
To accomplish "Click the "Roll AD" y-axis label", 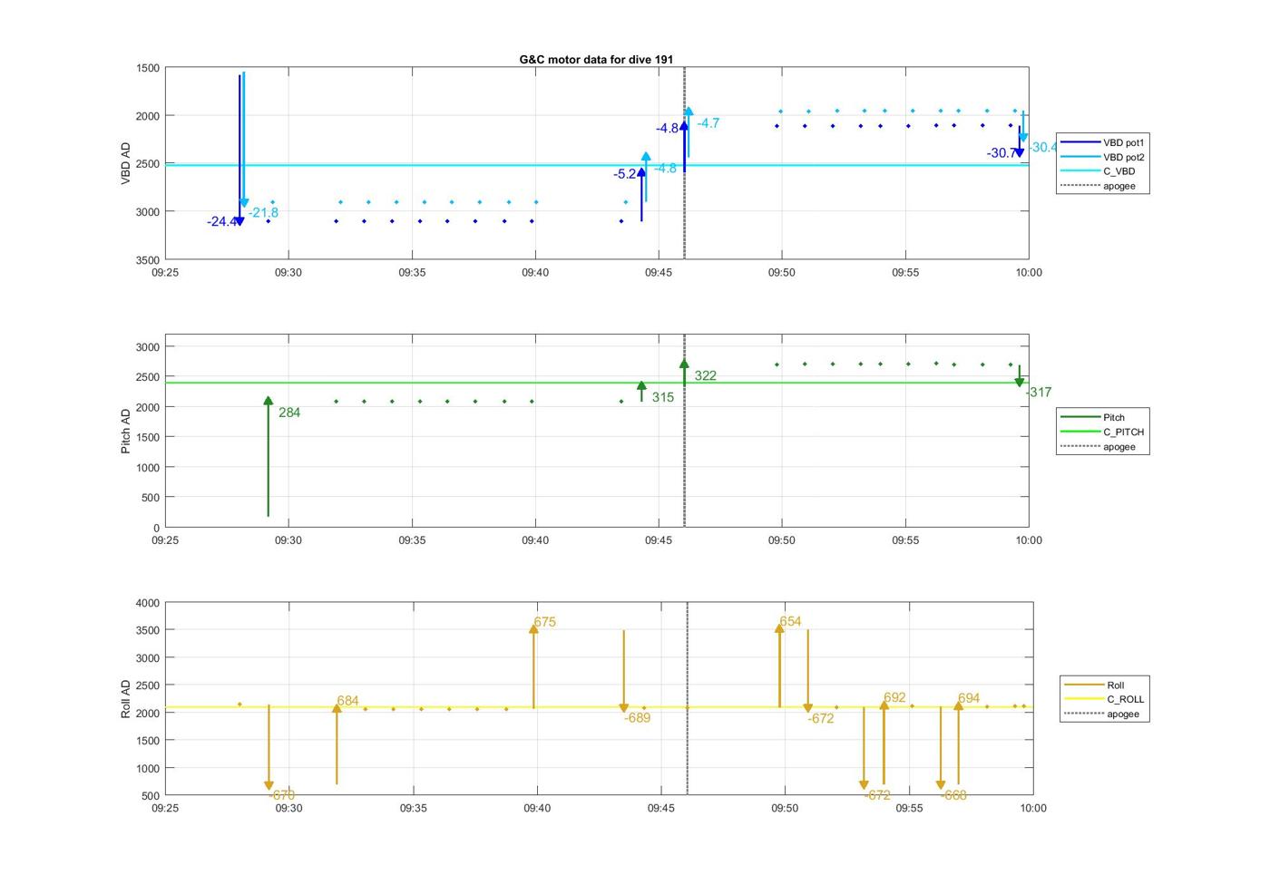I will 126,699.
